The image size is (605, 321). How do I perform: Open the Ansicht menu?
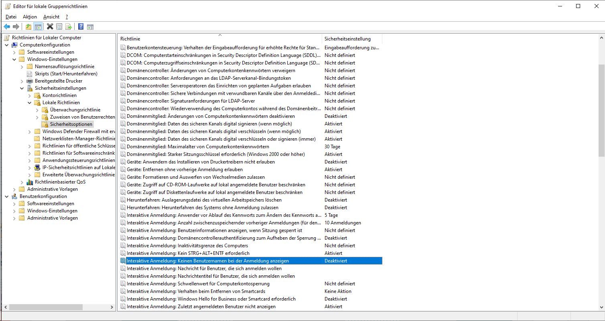click(x=51, y=17)
